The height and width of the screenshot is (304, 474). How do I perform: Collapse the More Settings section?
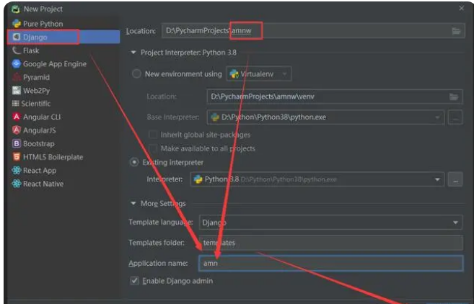133,203
